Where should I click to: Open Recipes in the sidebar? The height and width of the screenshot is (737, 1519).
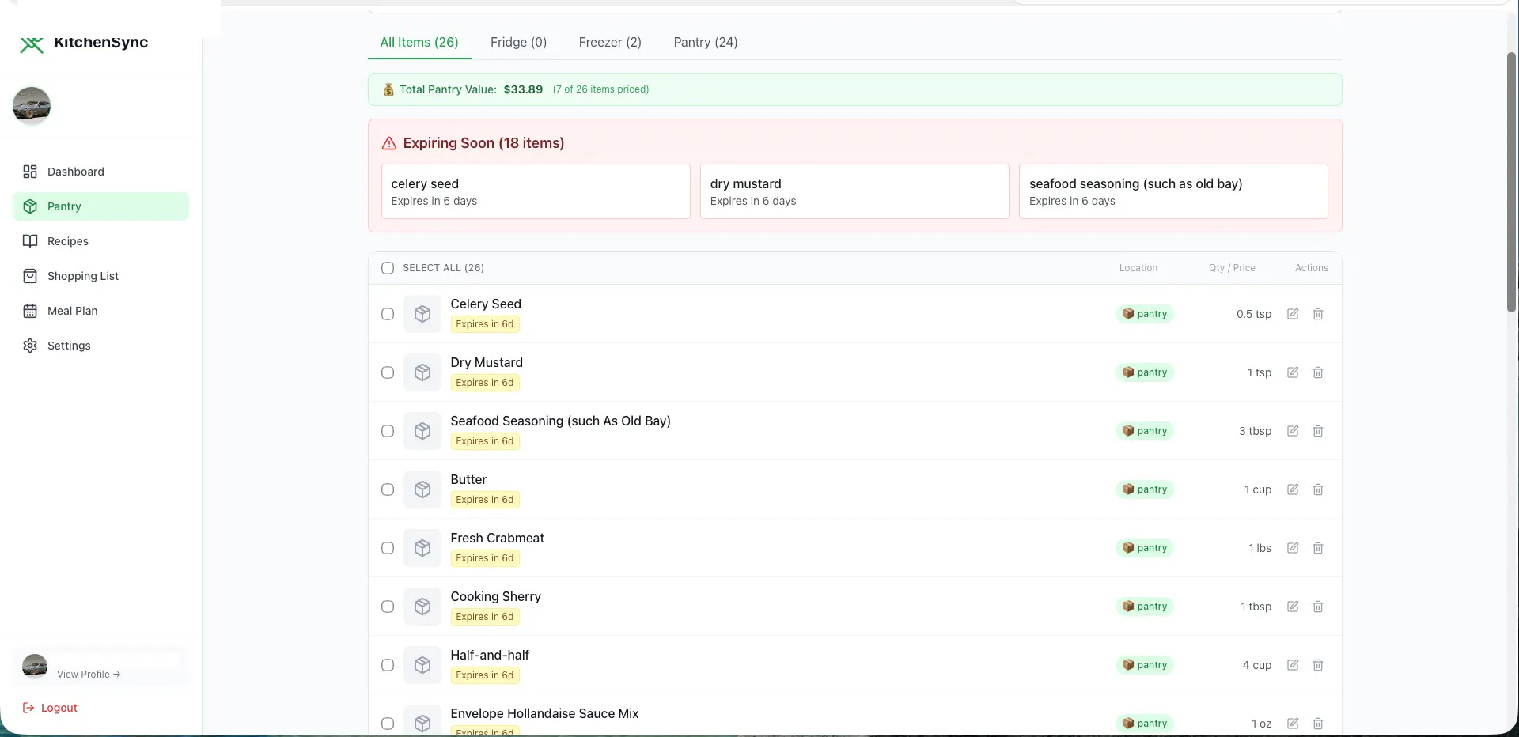[x=101, y=241]
